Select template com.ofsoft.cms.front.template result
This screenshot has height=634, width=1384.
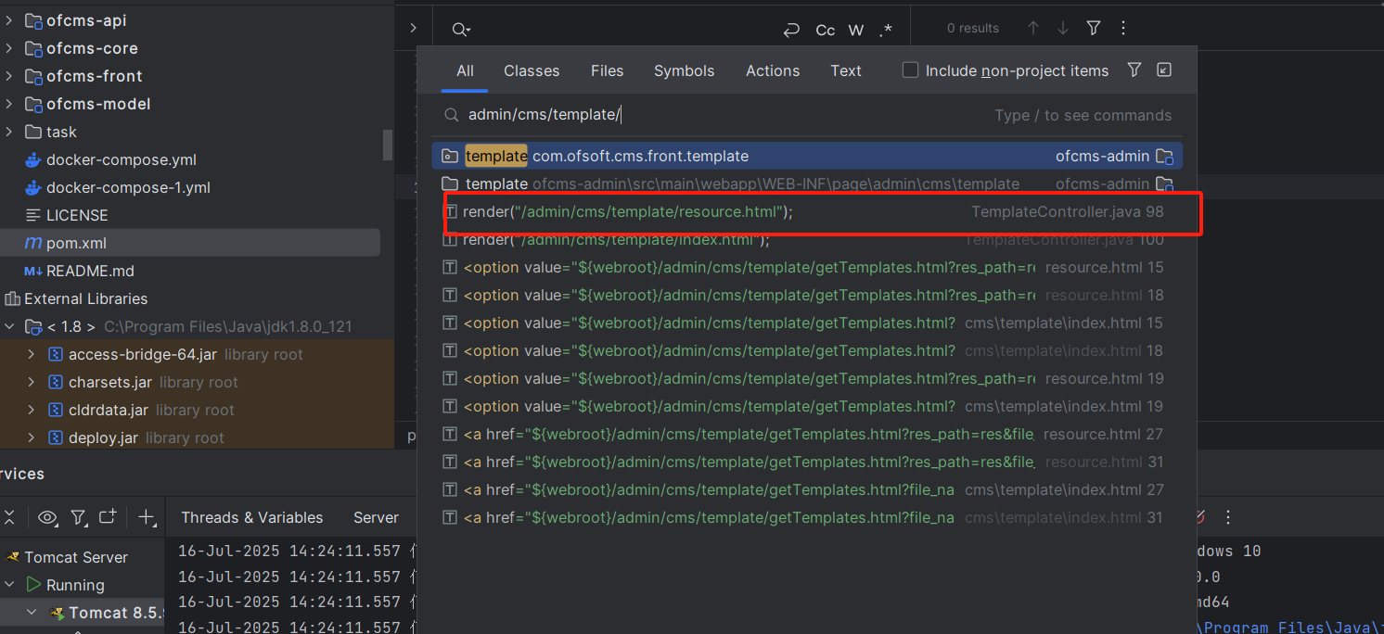coord(807,156)
